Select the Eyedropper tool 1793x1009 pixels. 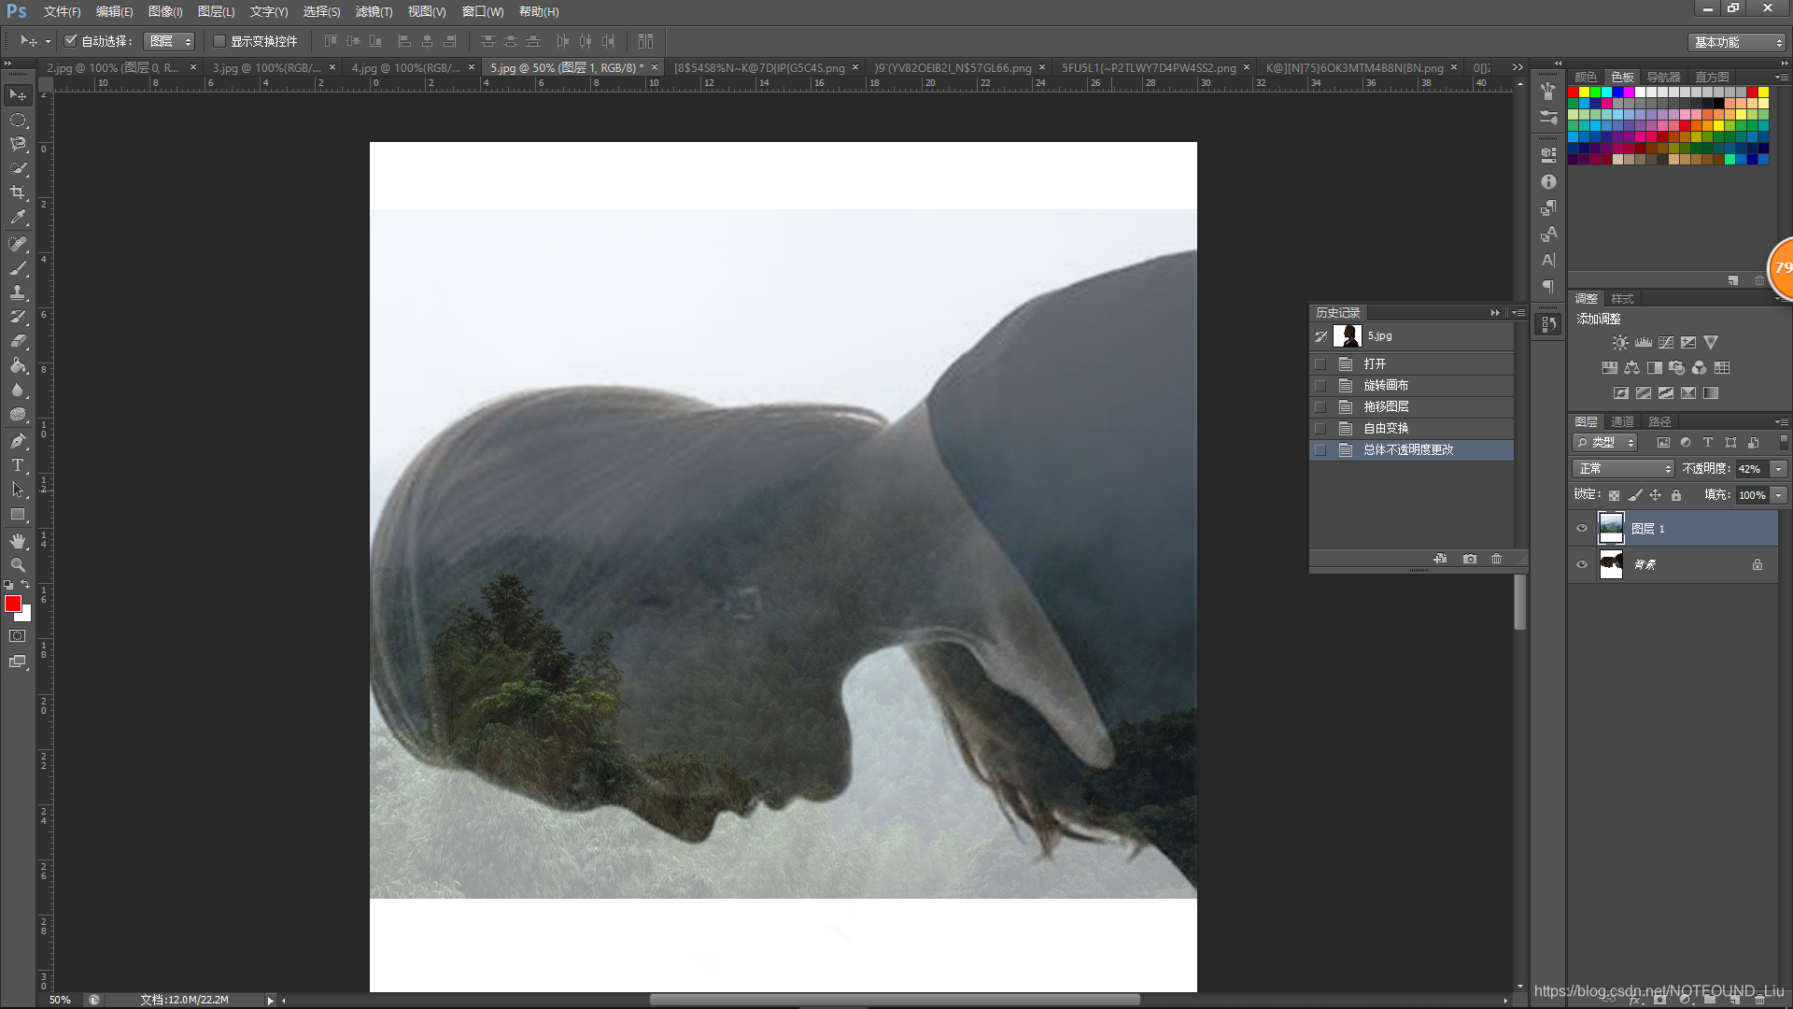tap(18, 217)
